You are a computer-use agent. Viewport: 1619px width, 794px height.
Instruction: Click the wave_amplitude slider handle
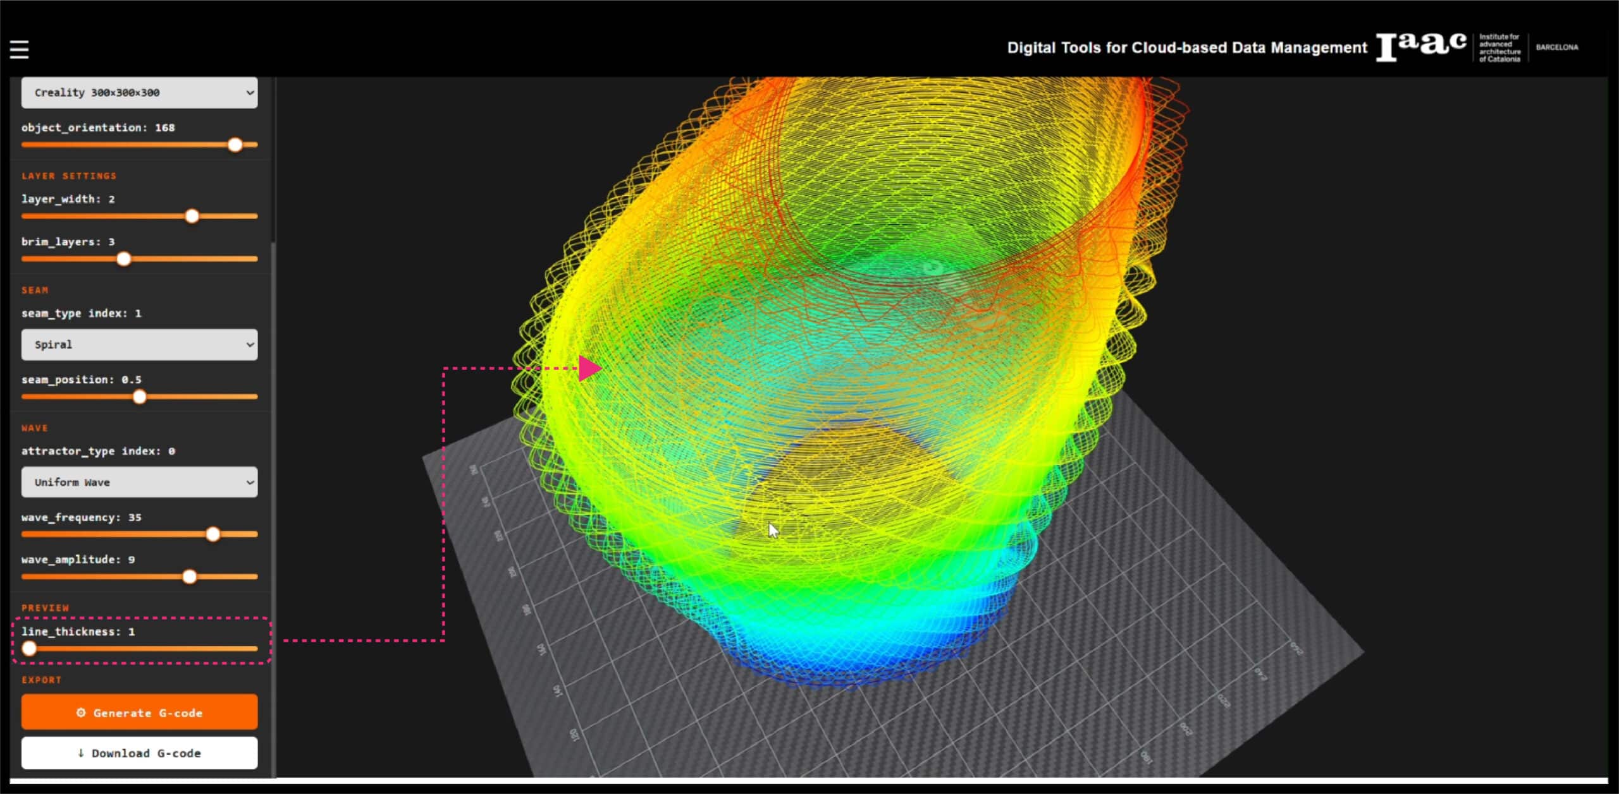(x=190, y=577)
